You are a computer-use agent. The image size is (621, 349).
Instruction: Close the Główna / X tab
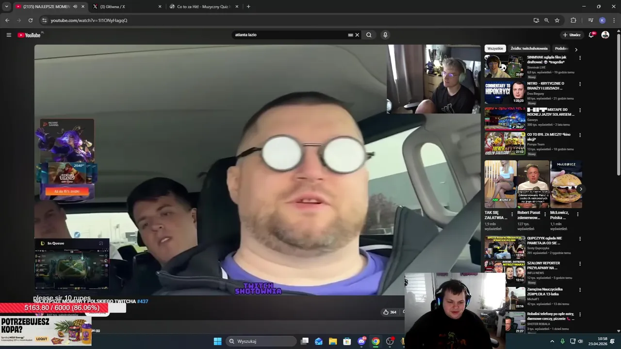click(x=160, y=6)
